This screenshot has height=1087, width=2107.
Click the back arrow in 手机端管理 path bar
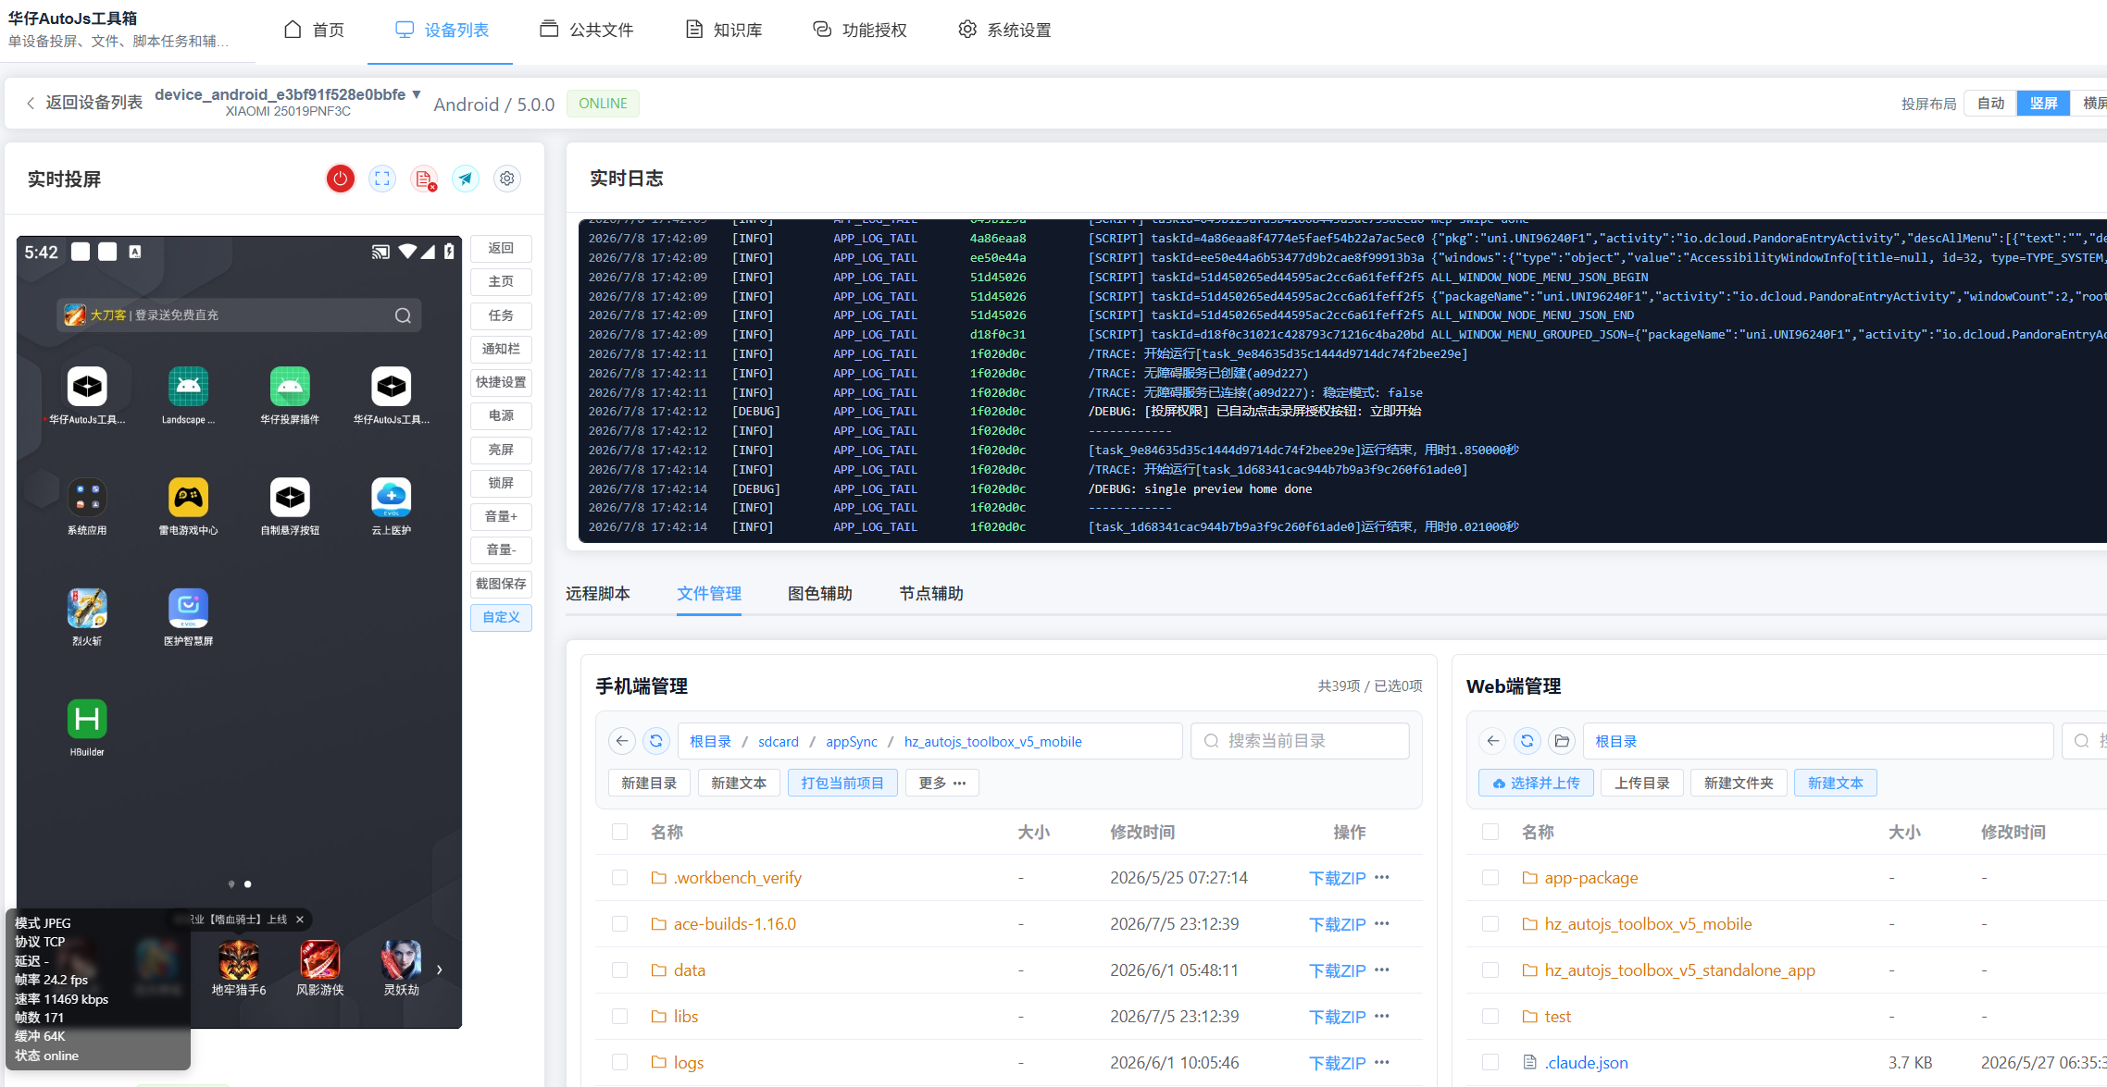[622, 741]
